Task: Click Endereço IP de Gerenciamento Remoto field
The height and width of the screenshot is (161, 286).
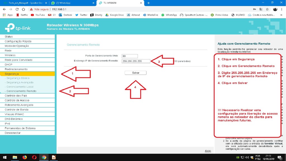Action: 136,61
